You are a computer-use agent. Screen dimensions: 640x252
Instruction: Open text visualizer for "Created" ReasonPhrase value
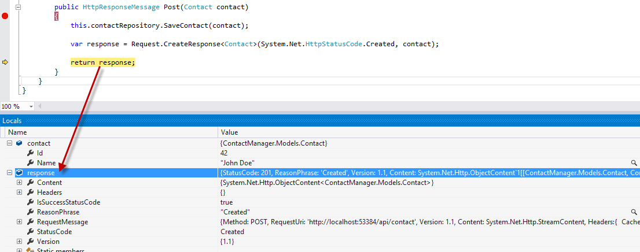tap(634, 212)
